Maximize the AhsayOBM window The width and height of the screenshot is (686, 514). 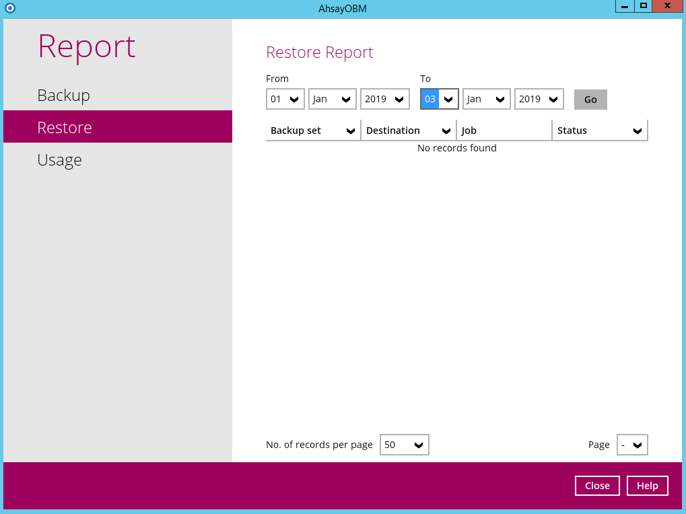pyautogui.click(x=644, y=6)
